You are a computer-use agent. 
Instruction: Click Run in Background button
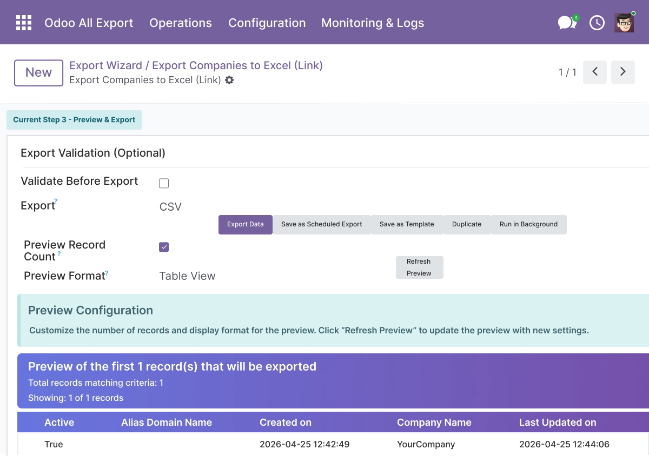tap(529, 224)
